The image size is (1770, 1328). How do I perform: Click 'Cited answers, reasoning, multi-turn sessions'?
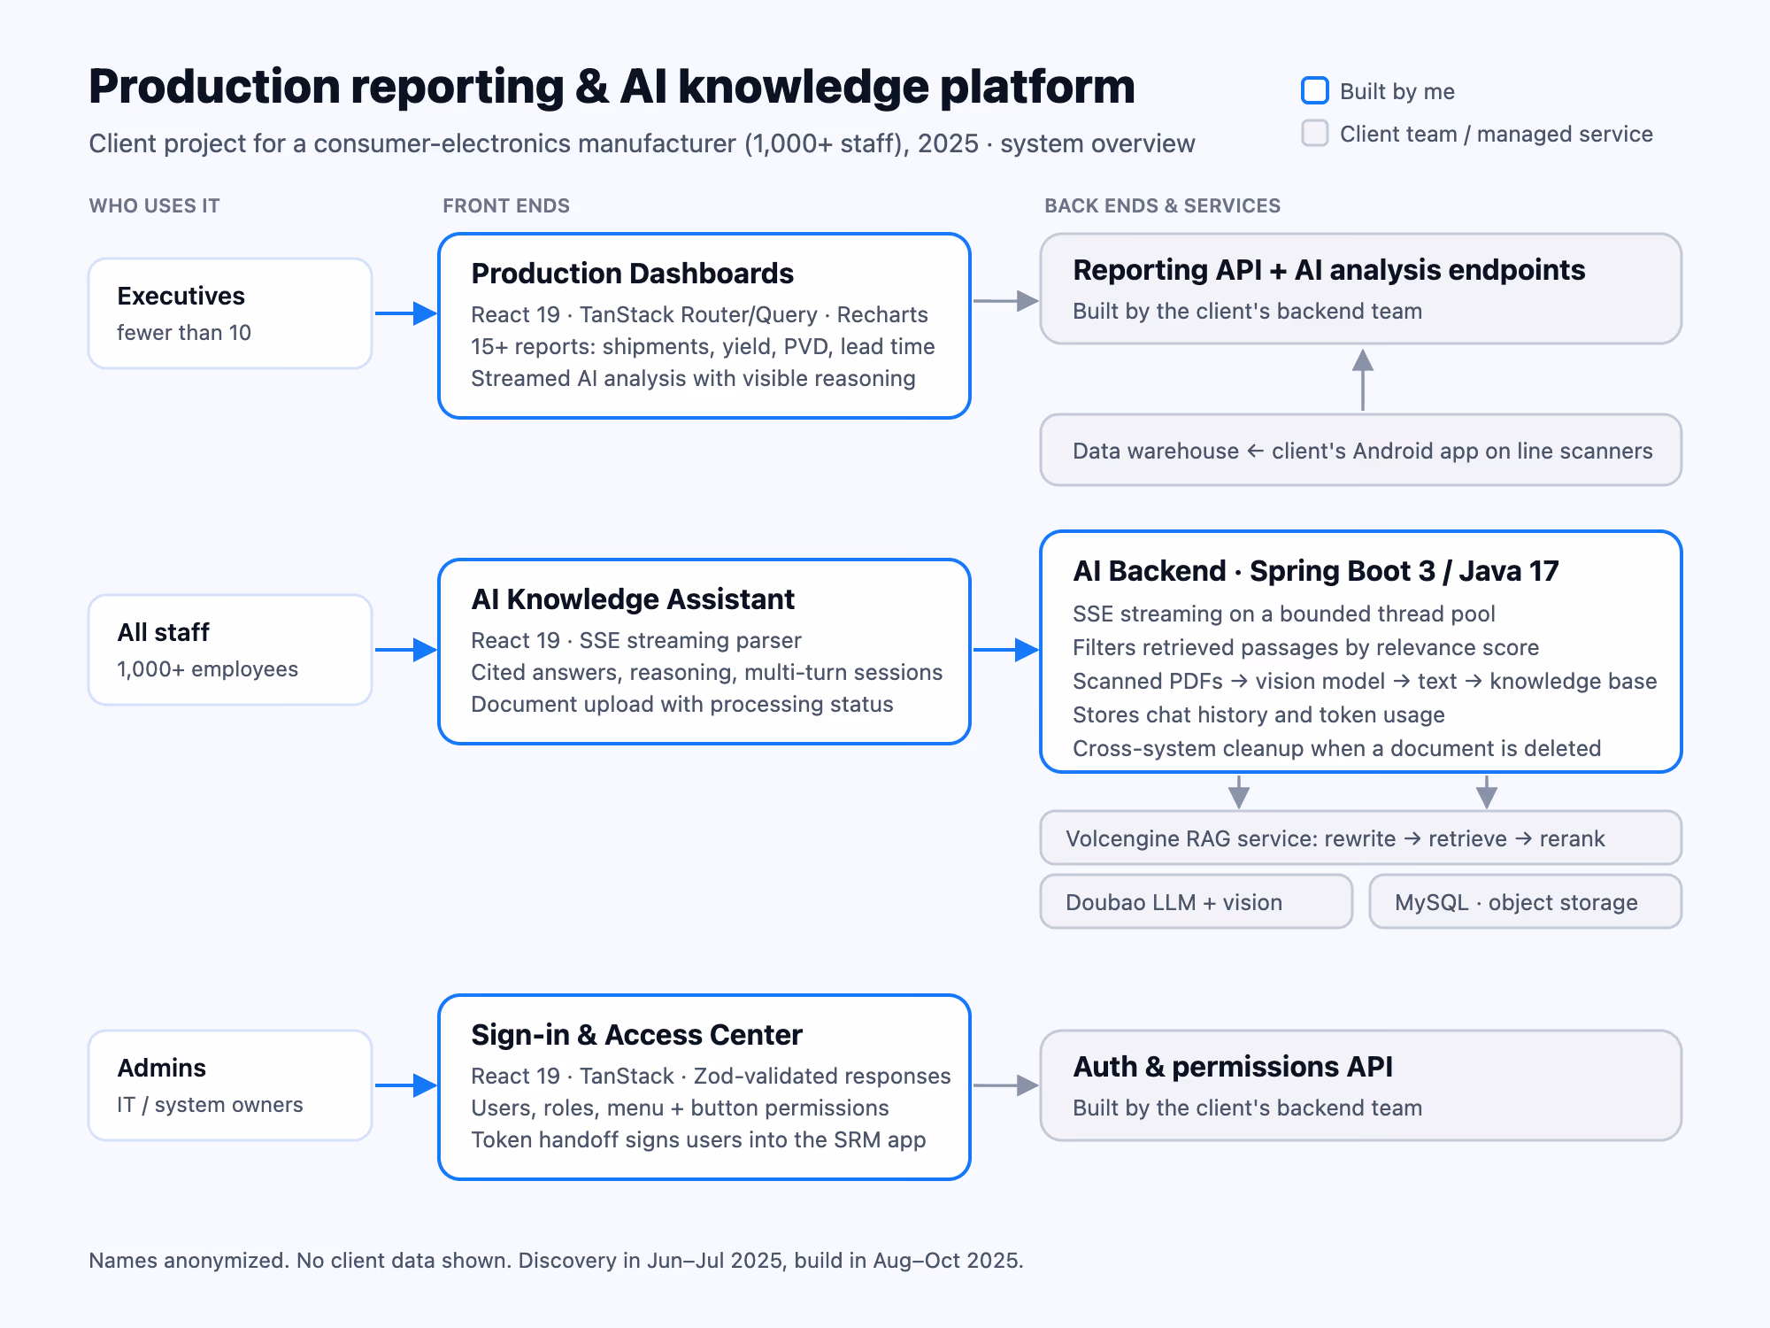point(706,672)
